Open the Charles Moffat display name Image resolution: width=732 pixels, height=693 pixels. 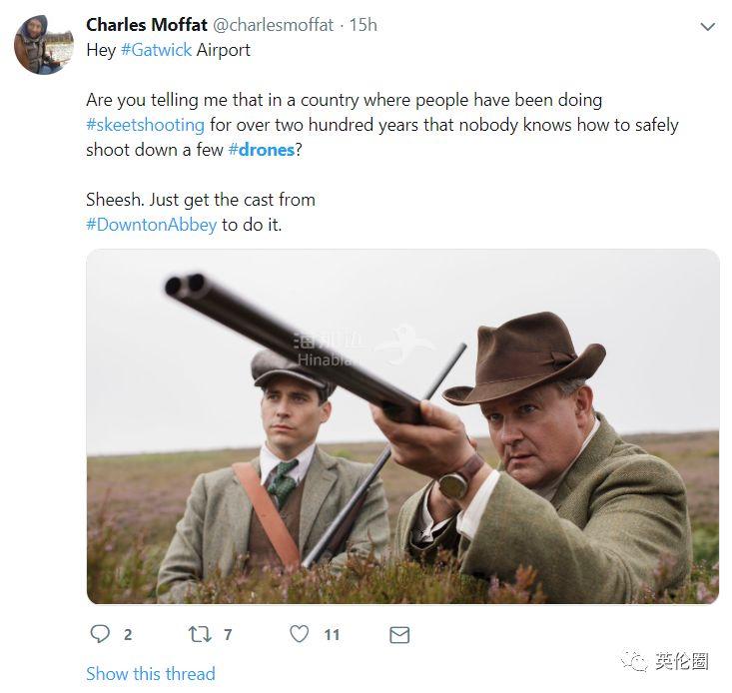tap(147, 25)
